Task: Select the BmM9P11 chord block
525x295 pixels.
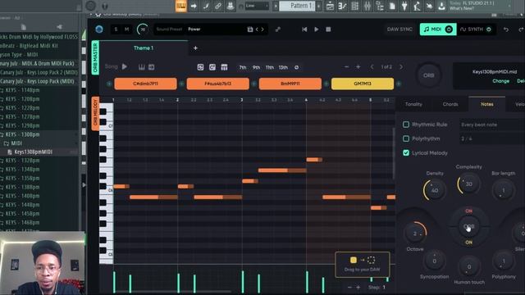Action: pos(290,84)
